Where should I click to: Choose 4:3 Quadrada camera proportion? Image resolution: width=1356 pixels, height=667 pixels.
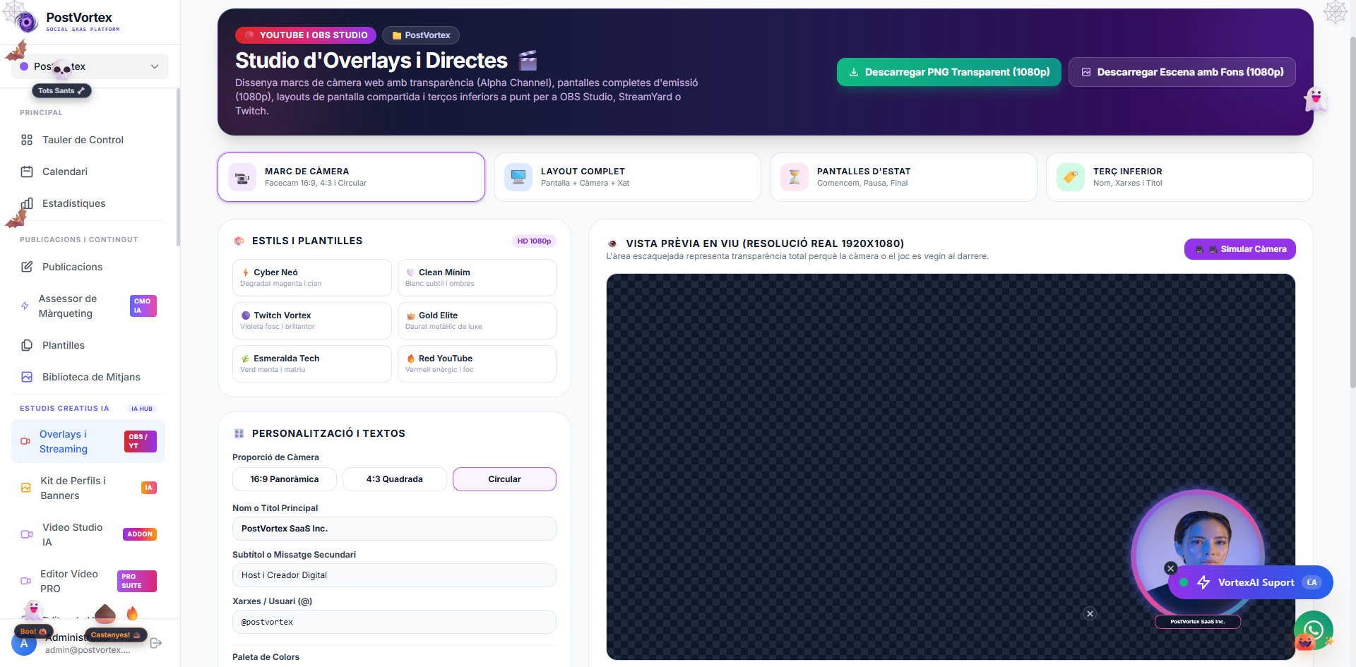click(395, 479)
